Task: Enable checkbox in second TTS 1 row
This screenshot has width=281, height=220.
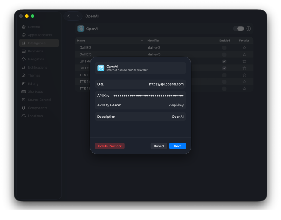Action: pos(224,82)
